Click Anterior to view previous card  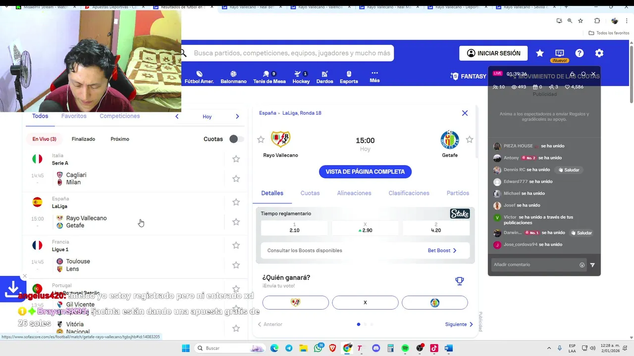(270, 324)
